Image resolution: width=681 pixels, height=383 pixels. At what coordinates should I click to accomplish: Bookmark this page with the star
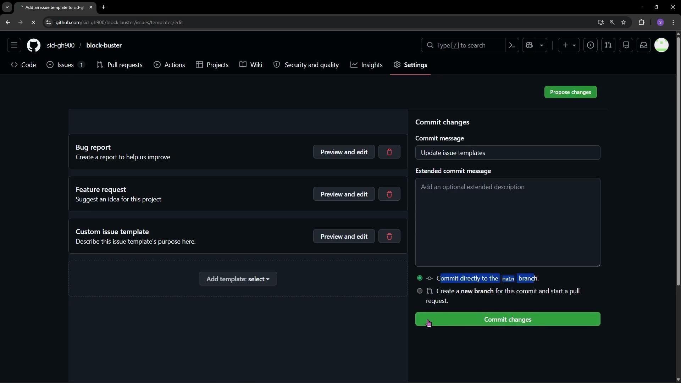point(624,22)
